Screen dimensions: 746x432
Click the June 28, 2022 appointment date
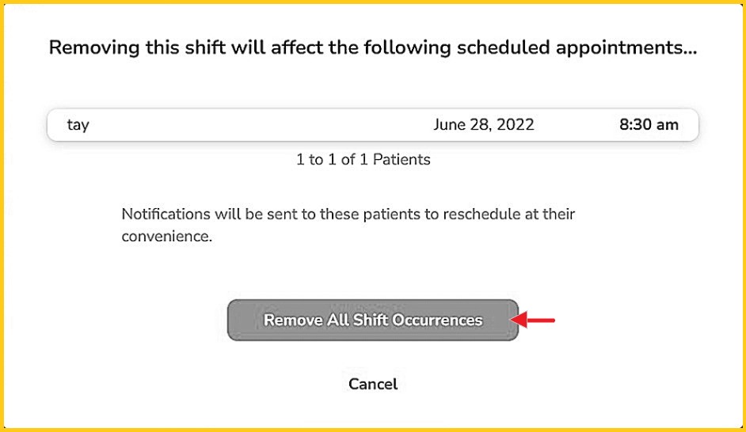coord(483,125)
